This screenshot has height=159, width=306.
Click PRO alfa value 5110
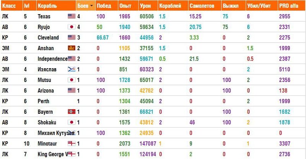point(285,69)
